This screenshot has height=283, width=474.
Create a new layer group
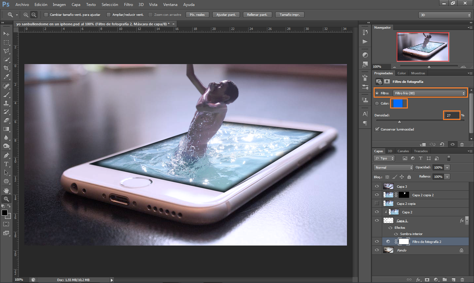pos(445,280)
